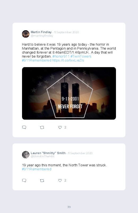Viewport: 138px width, 213px height.
Task: Click Lauren "Shmitty" Smith's display name
Action: [48, 153]
